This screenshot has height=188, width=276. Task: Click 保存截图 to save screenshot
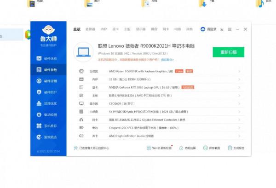click(212, 148)
